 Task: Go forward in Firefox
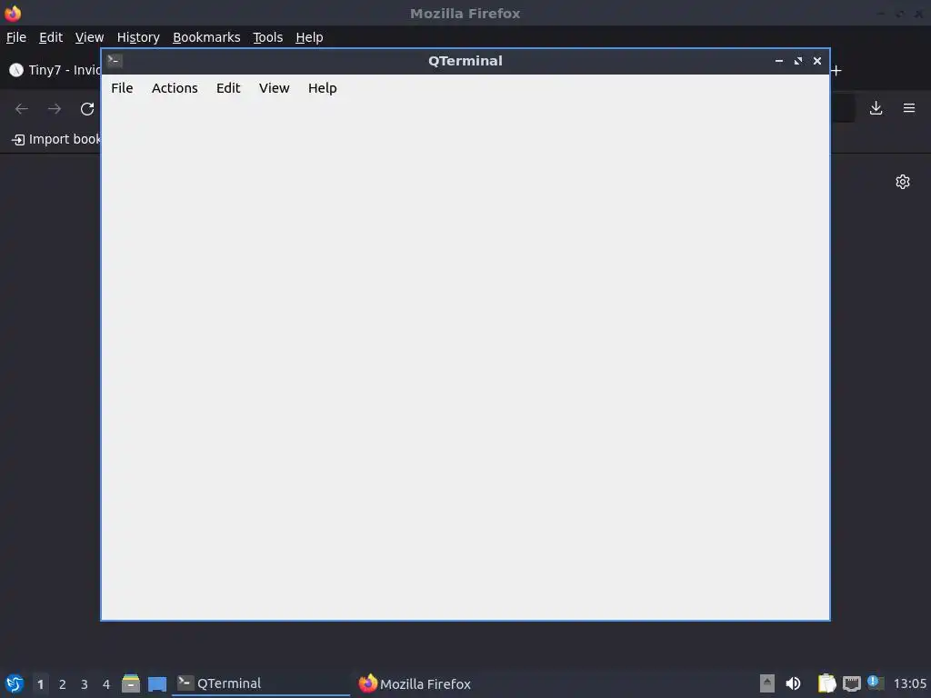click(x=55, y=109)
